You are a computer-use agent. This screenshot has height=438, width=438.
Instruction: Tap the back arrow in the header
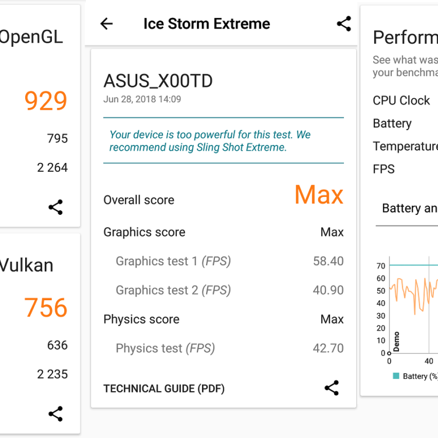[106, 24]
